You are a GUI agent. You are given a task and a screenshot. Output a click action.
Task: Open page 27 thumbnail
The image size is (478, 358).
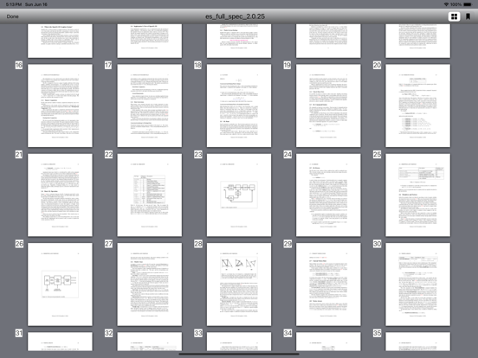pyautogui.click(x=149, y=284)
